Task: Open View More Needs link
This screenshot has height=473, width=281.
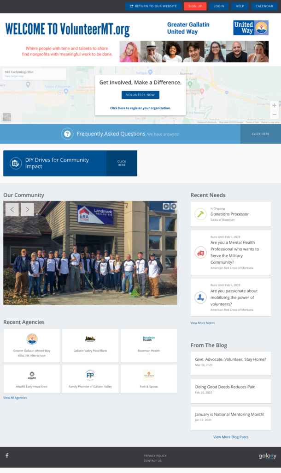Action: 203,323
